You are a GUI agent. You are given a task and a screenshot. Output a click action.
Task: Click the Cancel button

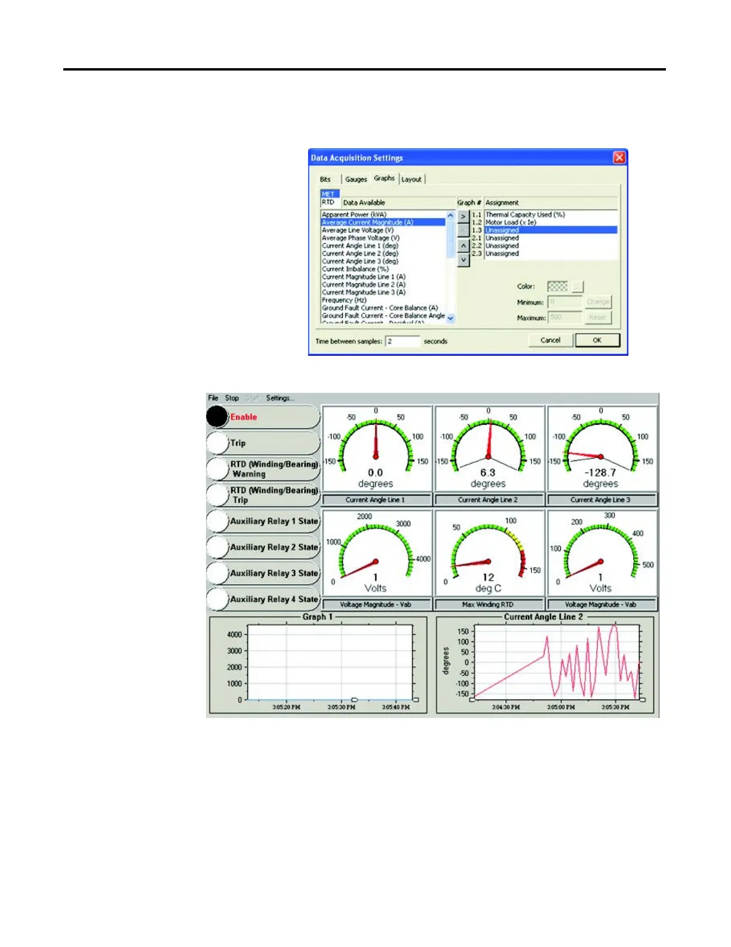551,340
